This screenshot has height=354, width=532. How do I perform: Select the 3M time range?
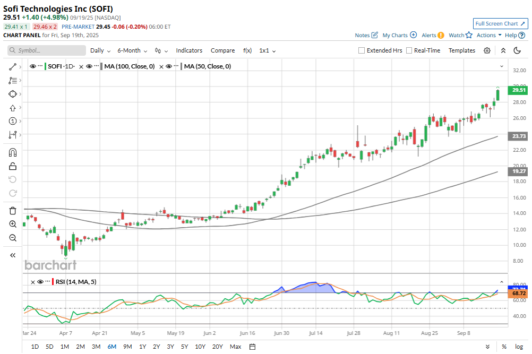[96, 347]
